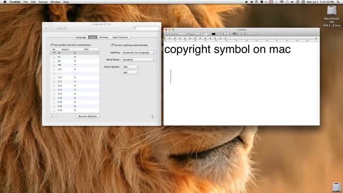Enable the 1/2 fraction substitution checkbox

pyautogui.click(x=54, y=77)
